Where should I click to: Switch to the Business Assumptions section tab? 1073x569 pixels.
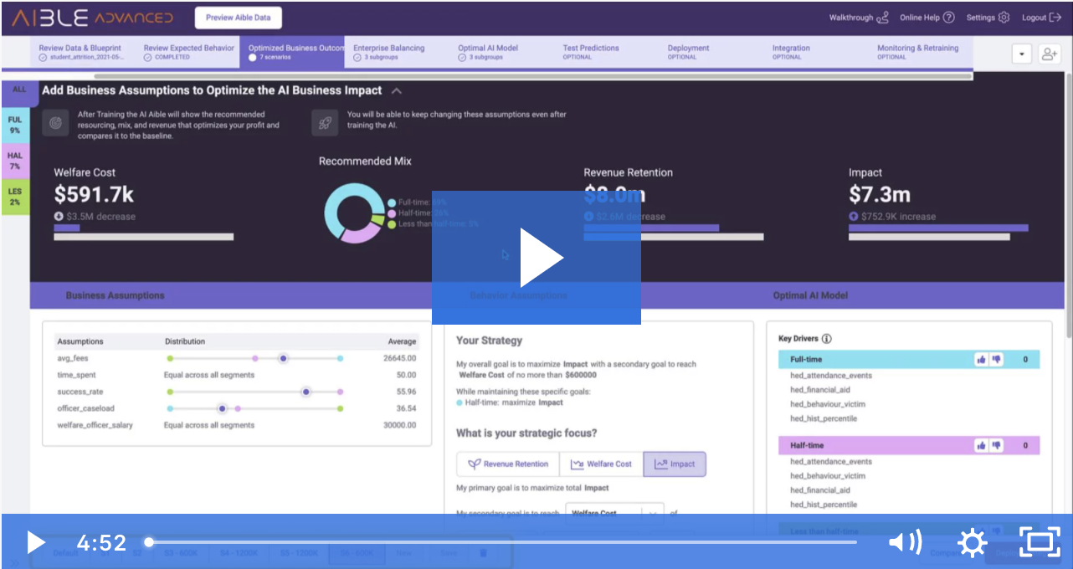[116, 295]
